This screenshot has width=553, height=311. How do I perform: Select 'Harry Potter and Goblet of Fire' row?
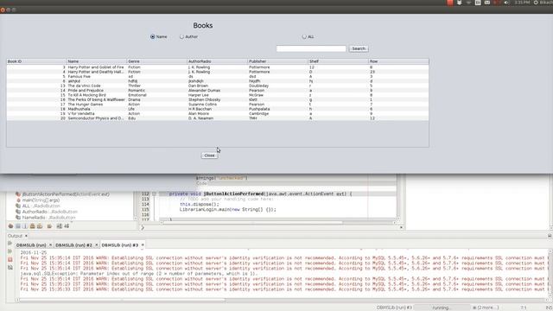point(218,67)
